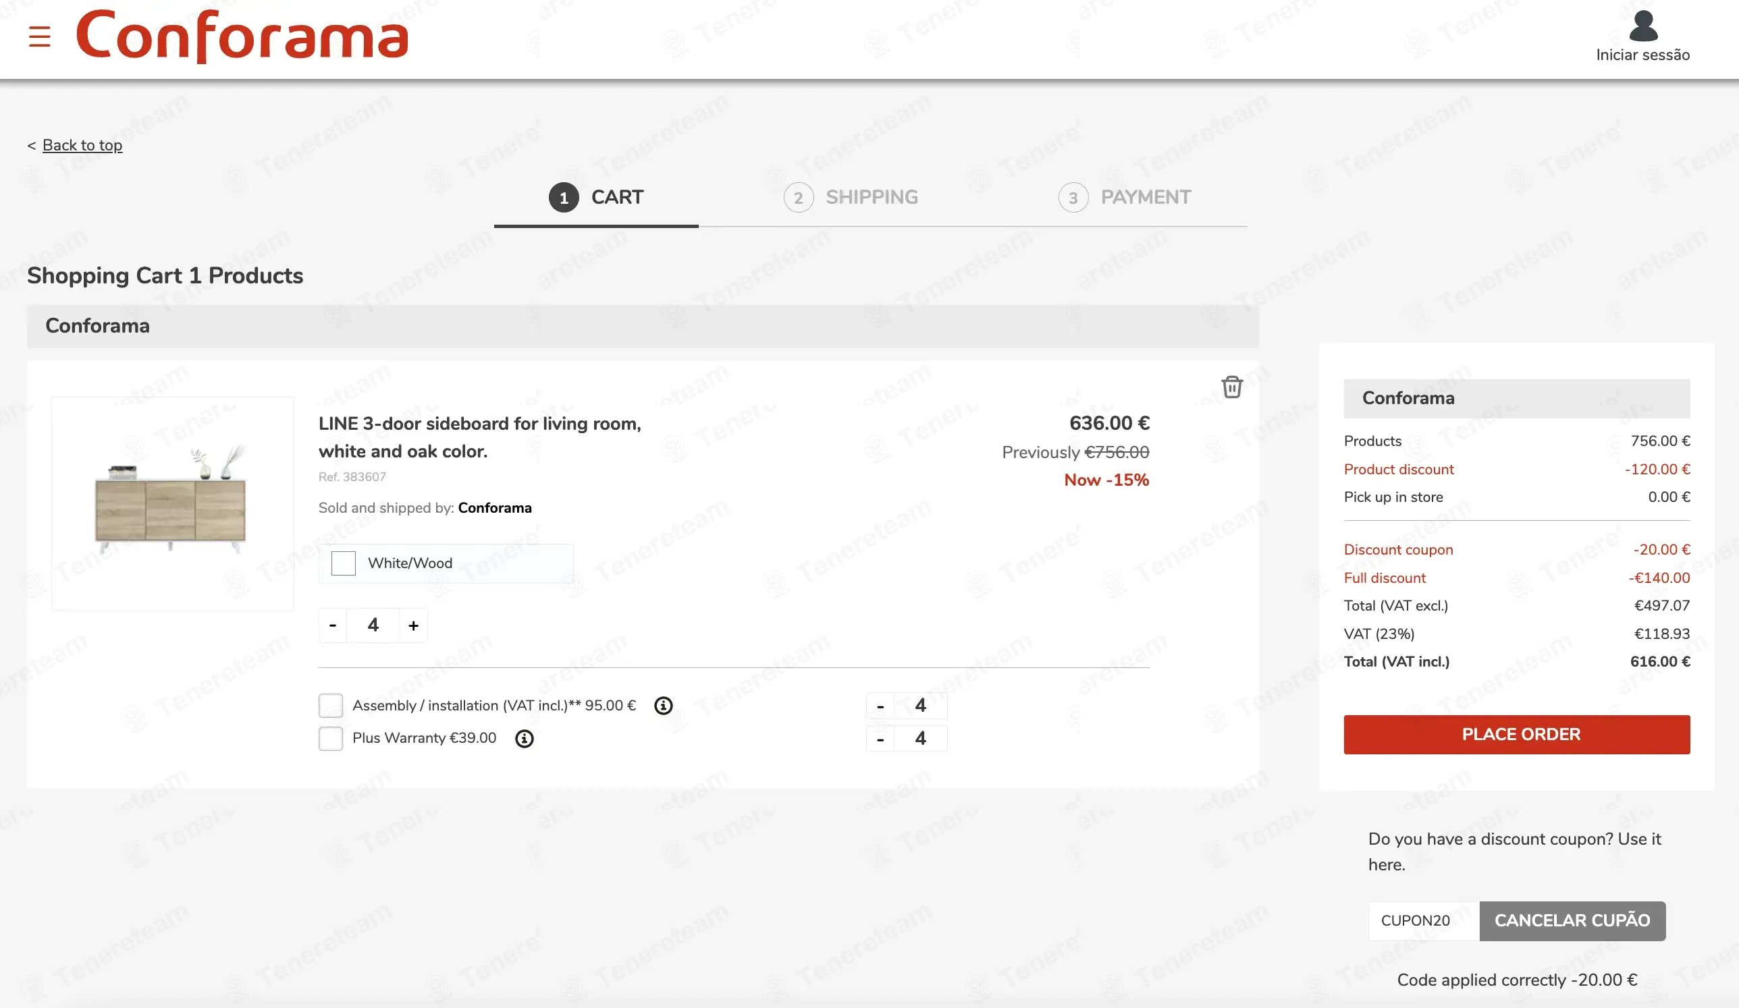This screenshot has height=1008, width=1739.
Task: Click Ref. 383607 reference text
Action: coord(352,477)
